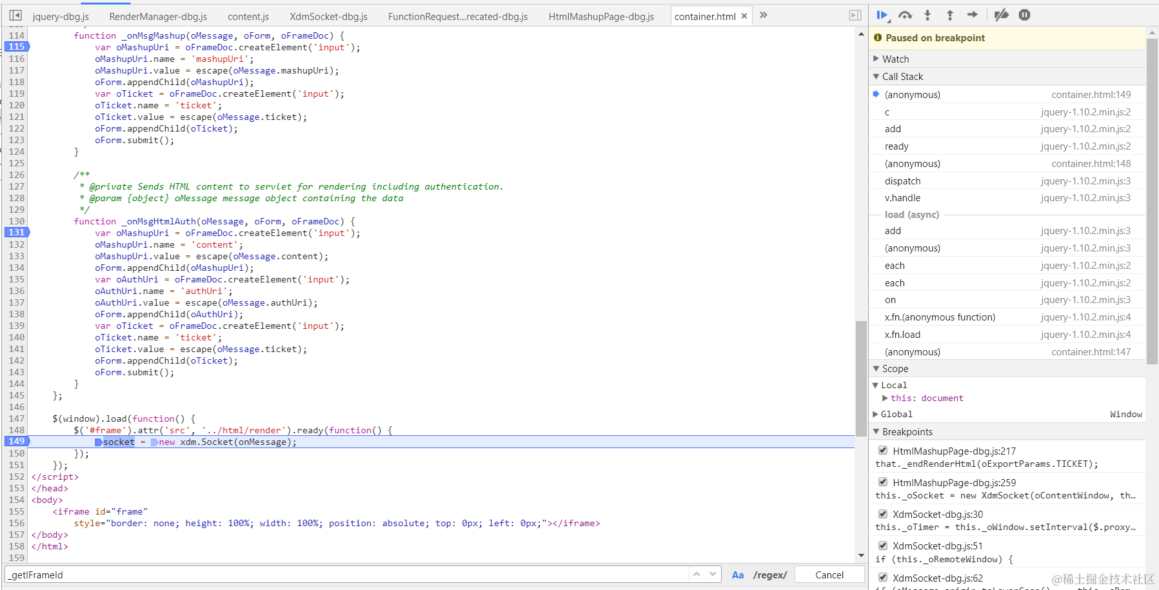Select call stack frame 'c'

1007,112
